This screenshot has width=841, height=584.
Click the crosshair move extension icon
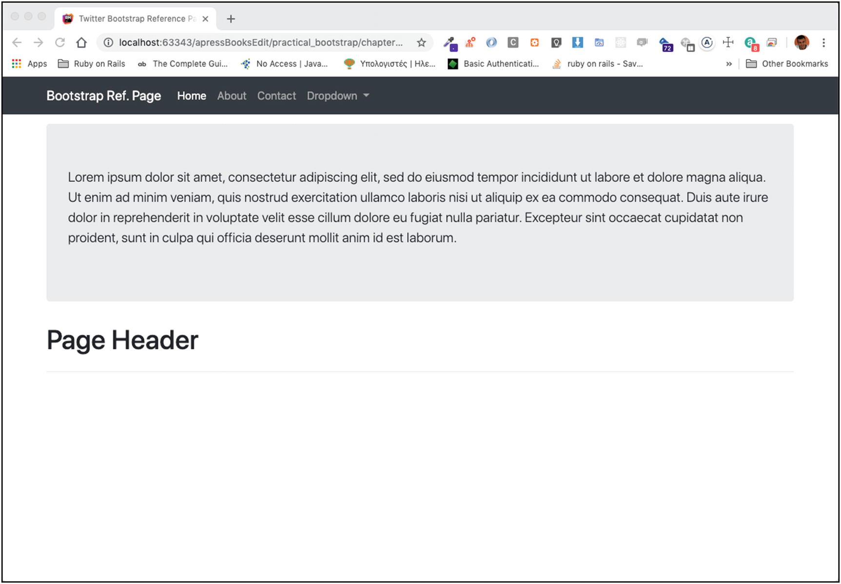click(728, 42)
